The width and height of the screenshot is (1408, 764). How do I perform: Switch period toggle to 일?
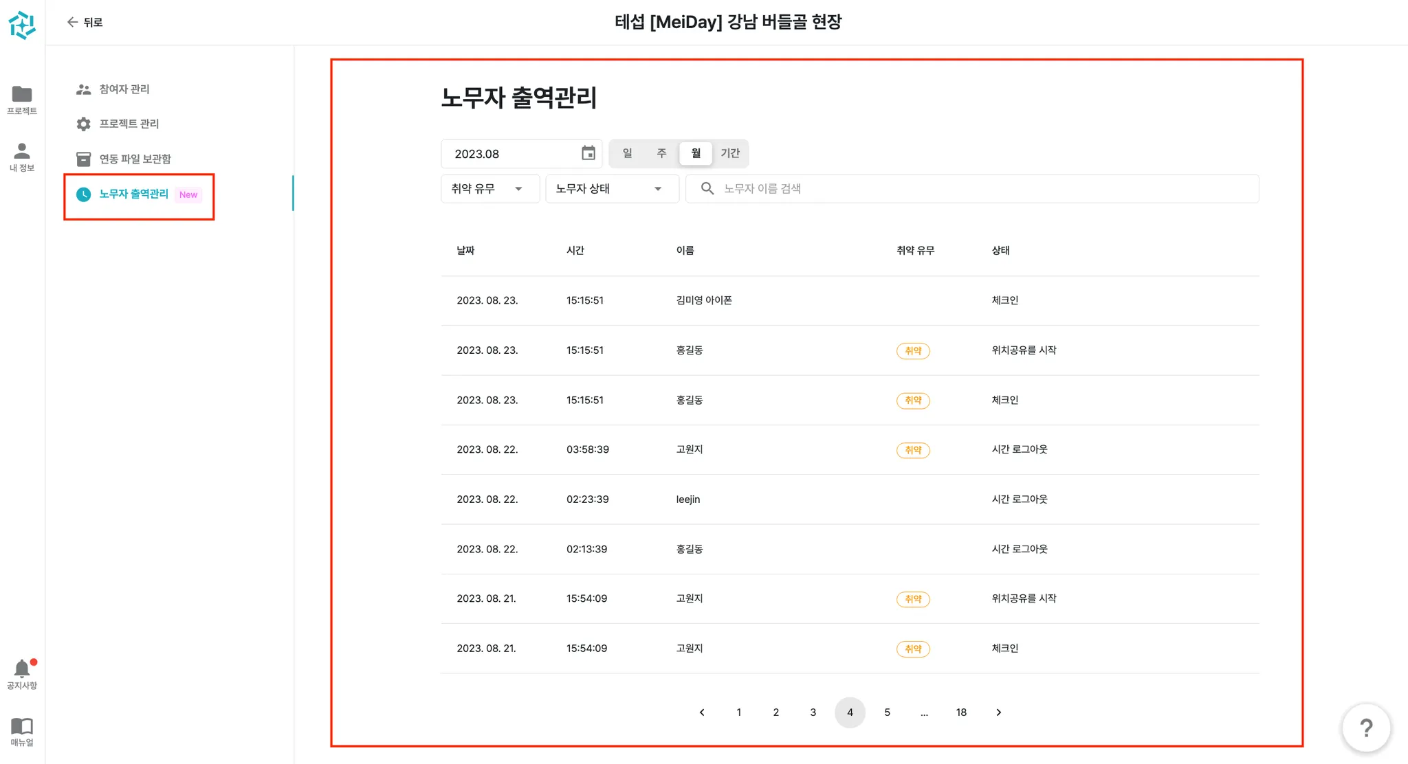click(x=627, y=153)
